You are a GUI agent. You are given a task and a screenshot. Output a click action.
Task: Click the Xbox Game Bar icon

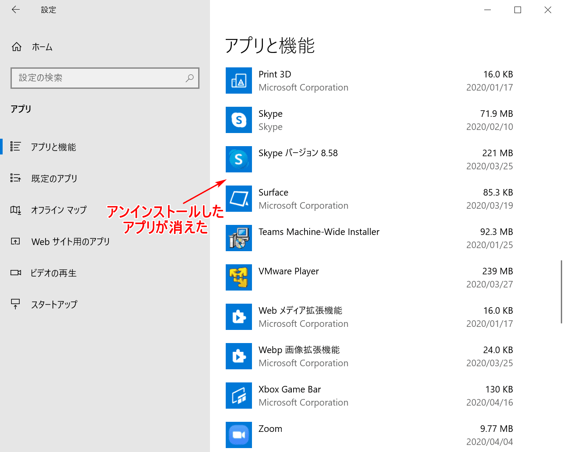239,396
